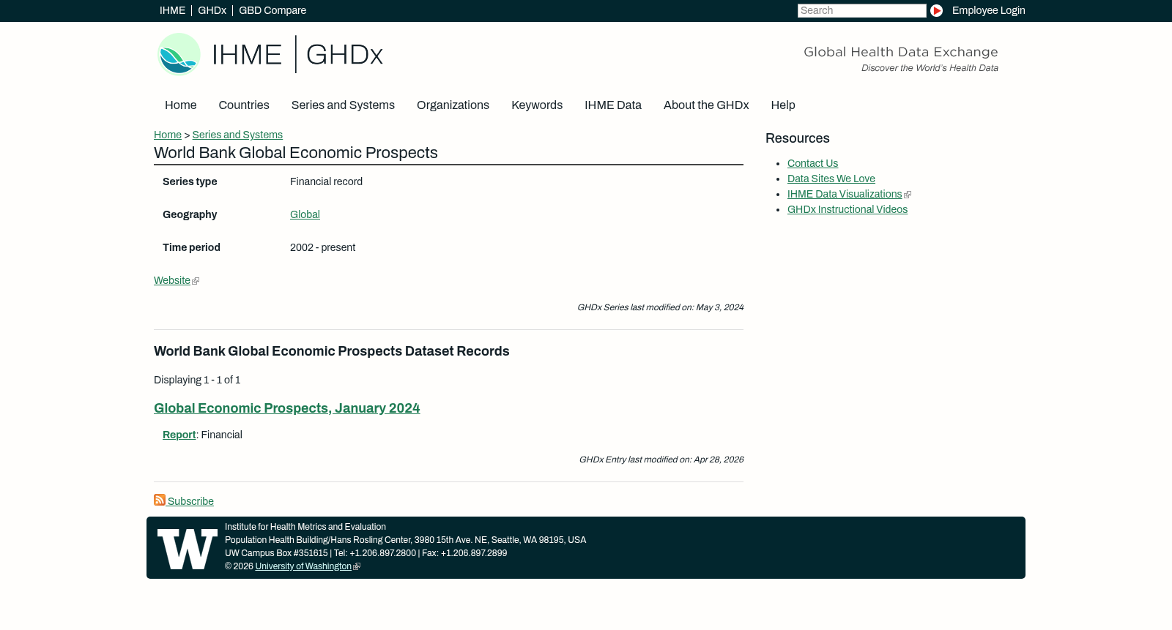Click the orange RSS feed icon
The height and width of the screenshot is (630, 1172).
[x=160, y=500]
